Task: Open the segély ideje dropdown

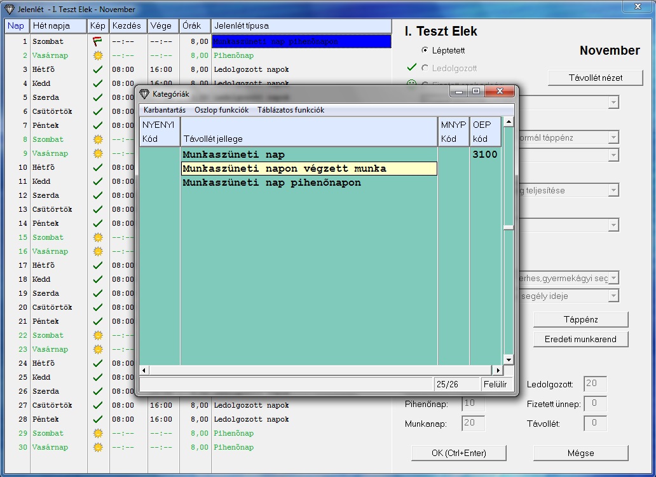Action: point(613,296)
